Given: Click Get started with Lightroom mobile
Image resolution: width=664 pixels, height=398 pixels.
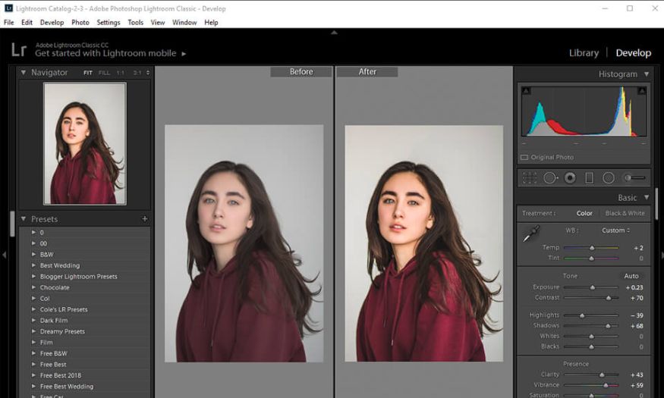Looking at the screenshot, I should pos(105,53).
